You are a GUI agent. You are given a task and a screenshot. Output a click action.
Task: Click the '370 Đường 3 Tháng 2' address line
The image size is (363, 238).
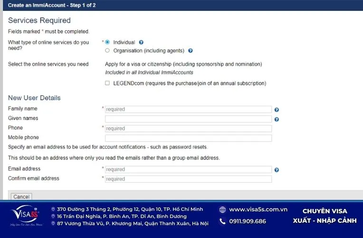tap(130, 209)
